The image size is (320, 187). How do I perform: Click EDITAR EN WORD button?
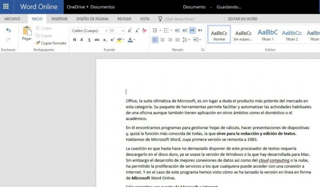pyautogui.click(x=242, y=19)
